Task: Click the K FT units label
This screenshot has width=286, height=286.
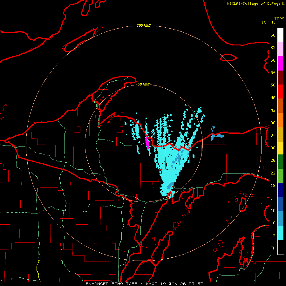Action: [269, 22]
